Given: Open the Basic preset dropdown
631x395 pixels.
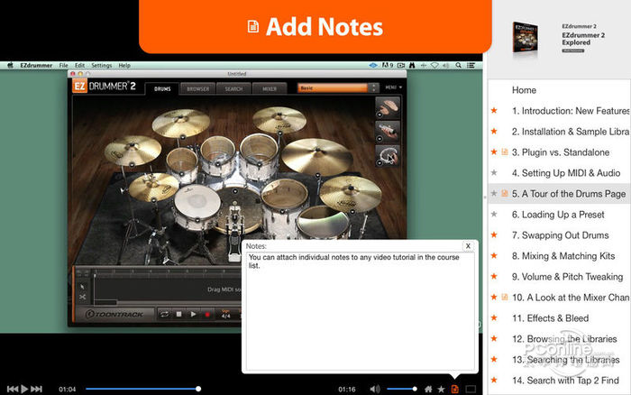Looking at the screenshot, I should click(x=333, y=87).
